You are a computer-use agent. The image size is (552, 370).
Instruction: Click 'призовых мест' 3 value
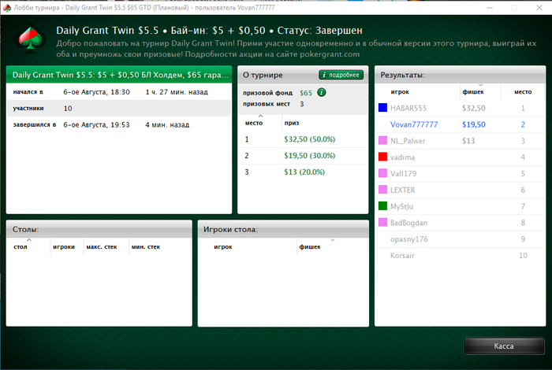pos(302,104)
